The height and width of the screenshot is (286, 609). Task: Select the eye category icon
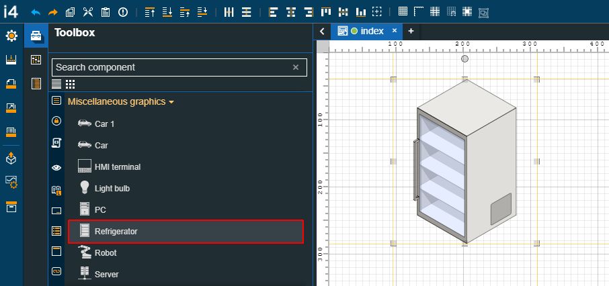point(56,167)
